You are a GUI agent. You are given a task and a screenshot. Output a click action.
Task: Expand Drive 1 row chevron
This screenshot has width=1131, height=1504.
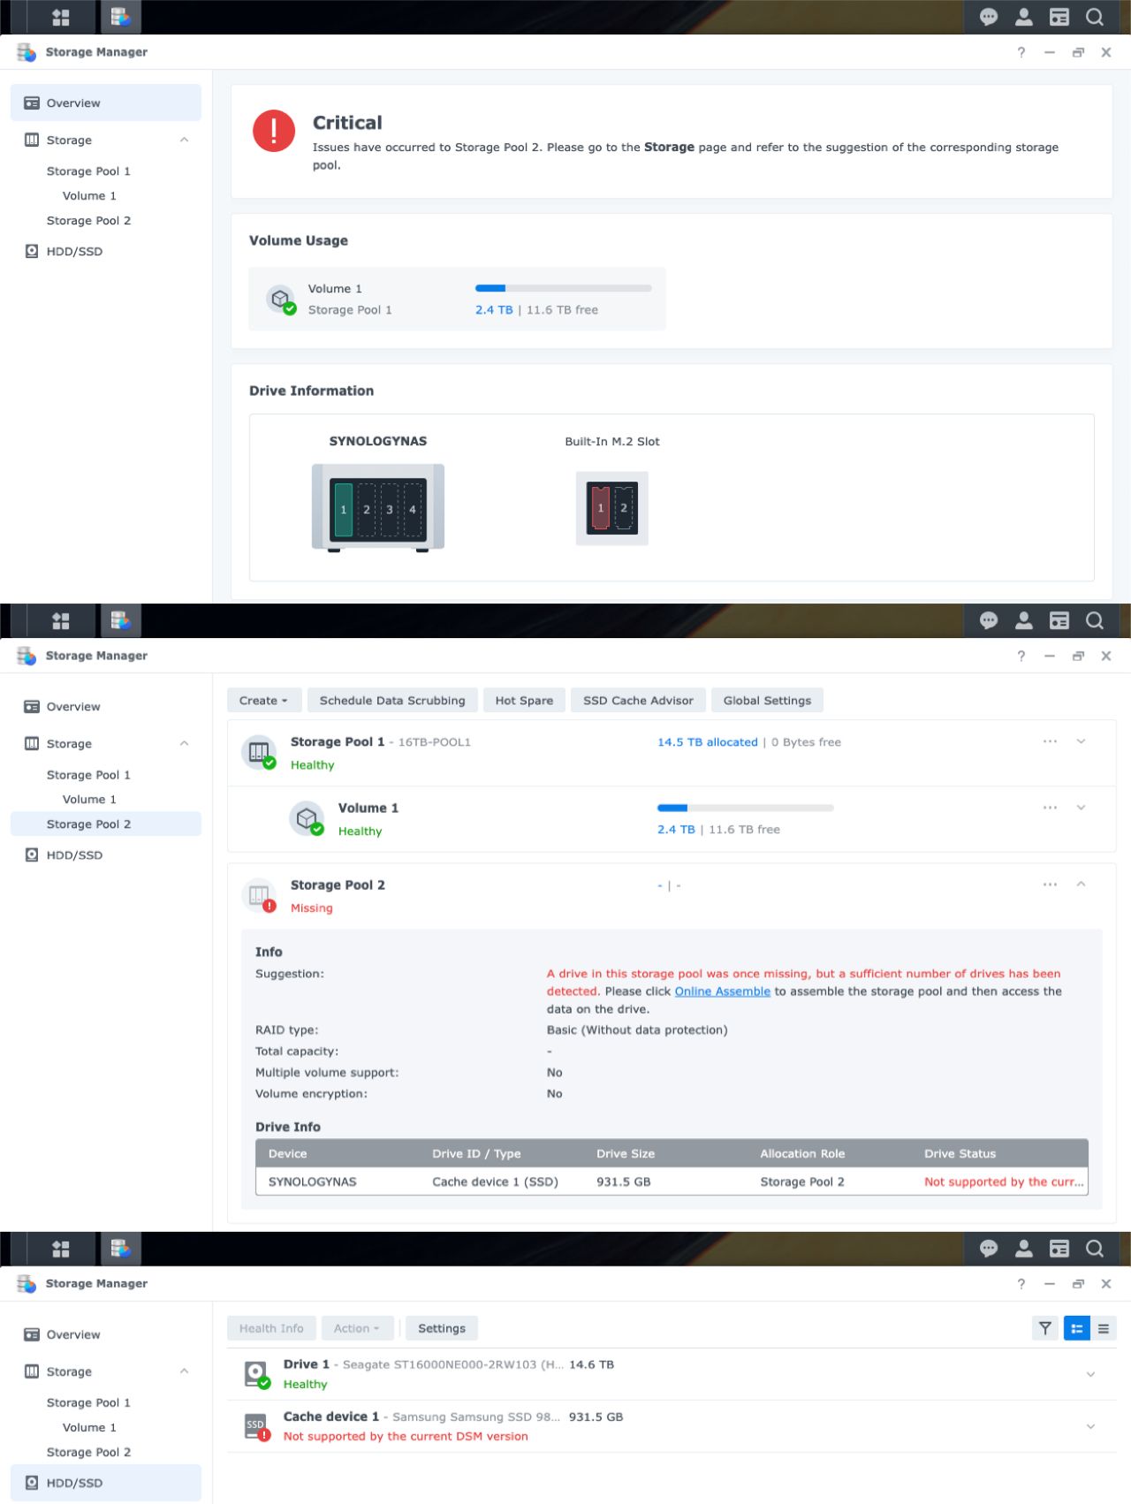[1090, 1374]
